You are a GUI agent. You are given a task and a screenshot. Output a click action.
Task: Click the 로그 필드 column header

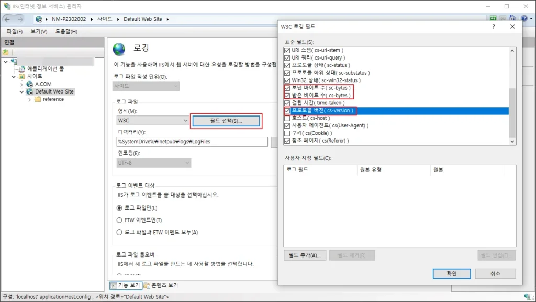[x=320, y=170]
